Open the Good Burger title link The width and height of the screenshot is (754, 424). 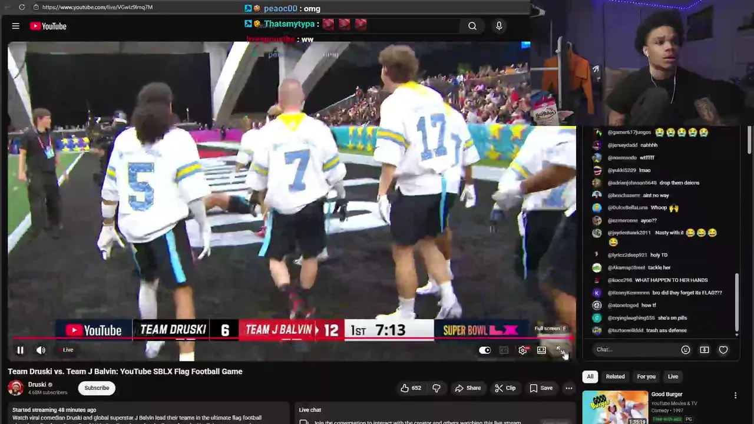point(667,395)
